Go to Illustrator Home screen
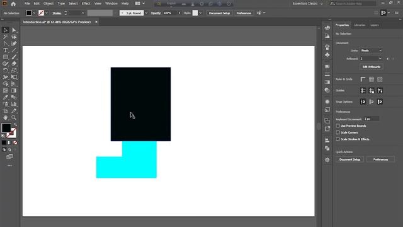The image size is (403, 227). tap(13, 4)
